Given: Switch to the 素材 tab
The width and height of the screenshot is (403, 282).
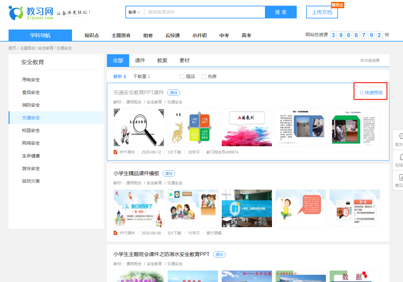Looking at the screenshot, I should pyautogui.click(x=185, y=60).
